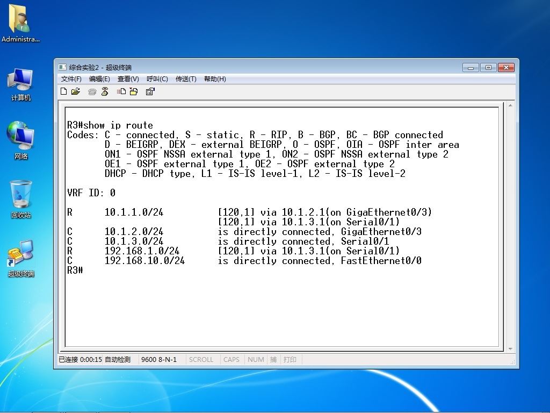Click the 'Codes: C - connected' legend line
This screenshot has height=413, width=550.
255,135
